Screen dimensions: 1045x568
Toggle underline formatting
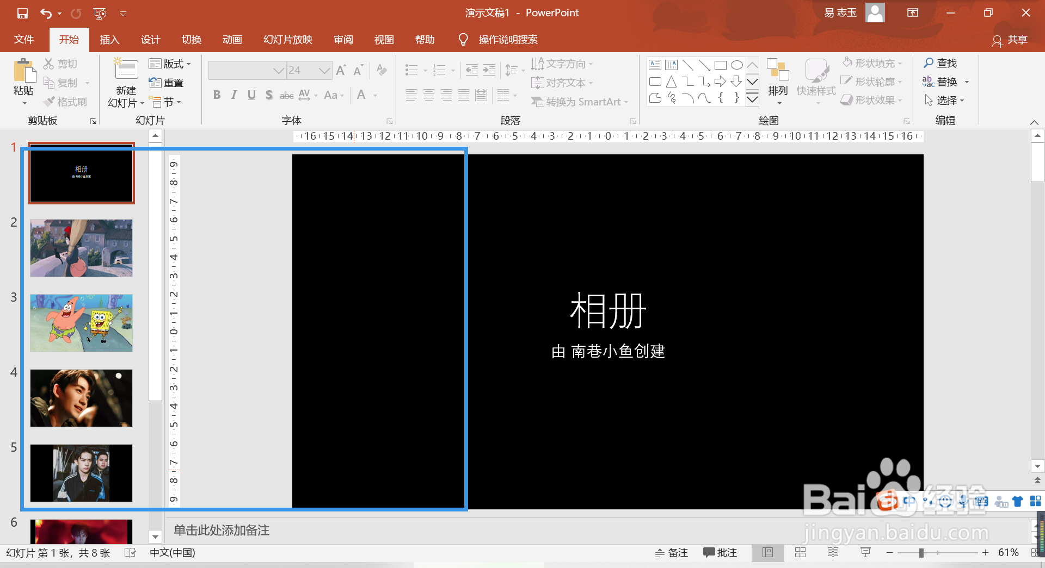click(x=251, y=95)
